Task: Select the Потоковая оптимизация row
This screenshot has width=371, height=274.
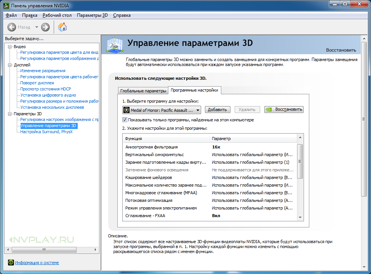Action: point(209,200)
